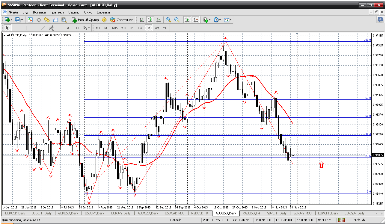Open the Вставка menu

click(x=39, y=12)
